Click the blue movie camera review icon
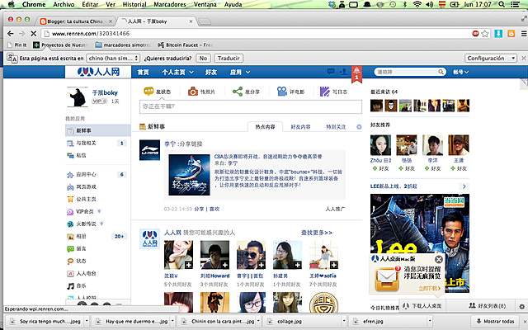The height and width of the screenshot is (330, 528). (282, 92)
